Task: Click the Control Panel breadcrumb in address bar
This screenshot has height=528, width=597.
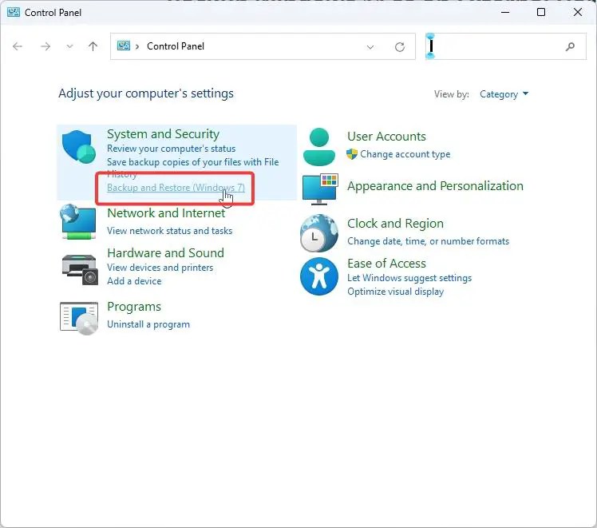Action: pos(176,46)
